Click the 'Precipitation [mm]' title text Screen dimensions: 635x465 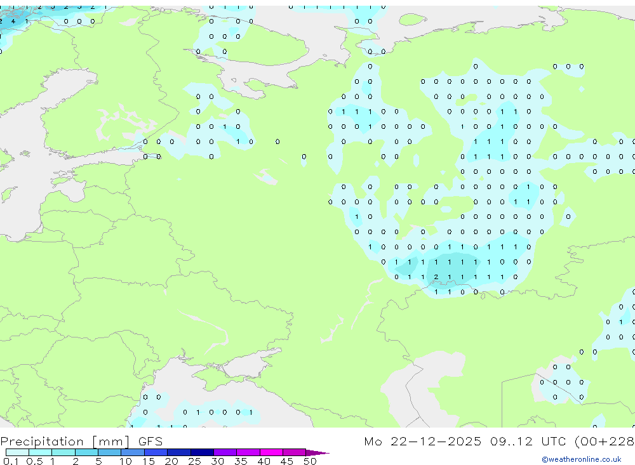tap(65, 441)
